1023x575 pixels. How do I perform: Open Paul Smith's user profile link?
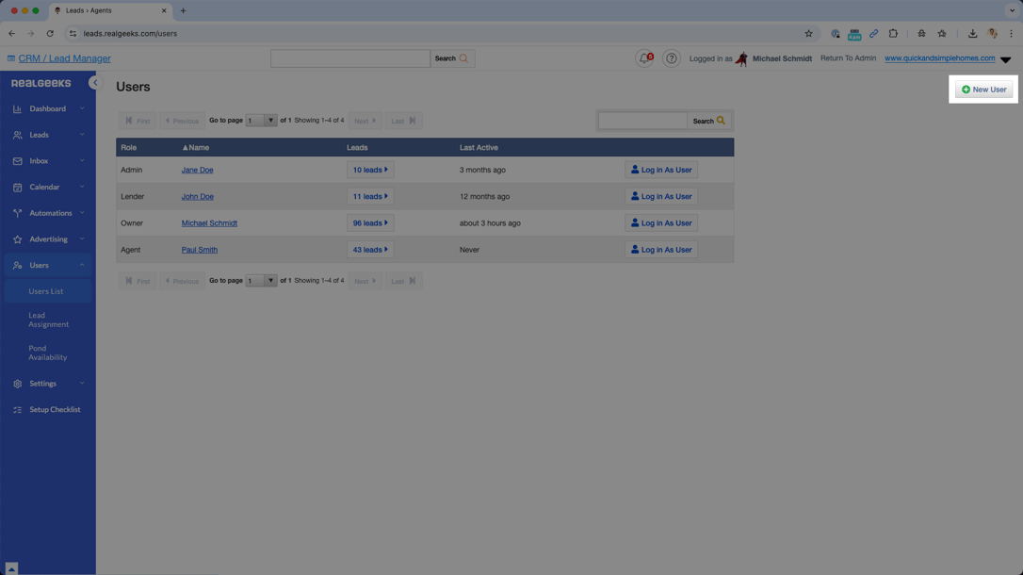tap(199, 250)
